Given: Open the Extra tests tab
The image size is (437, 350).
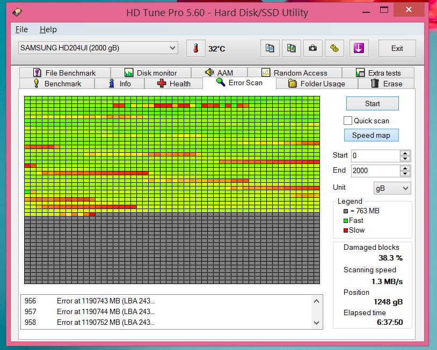Looking at the screenshot, I should click(x=378, y=73).
